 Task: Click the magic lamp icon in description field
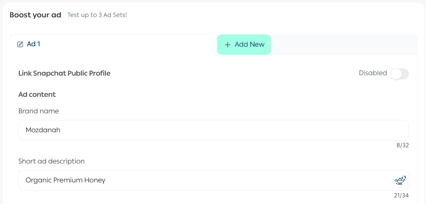coord(400,180)
